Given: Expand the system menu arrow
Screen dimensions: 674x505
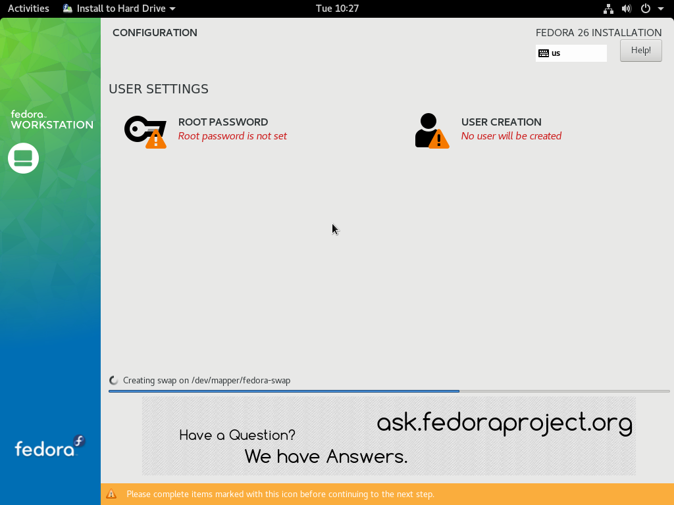Looking at the screenshot, I should pos(661,9).
